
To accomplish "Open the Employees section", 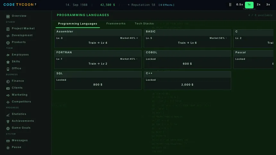I will (20, 54).
